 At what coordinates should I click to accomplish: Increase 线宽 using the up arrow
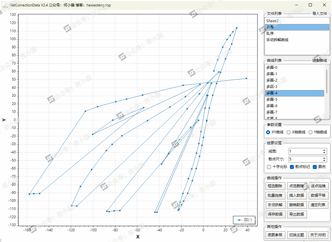(x=324, y=150)
